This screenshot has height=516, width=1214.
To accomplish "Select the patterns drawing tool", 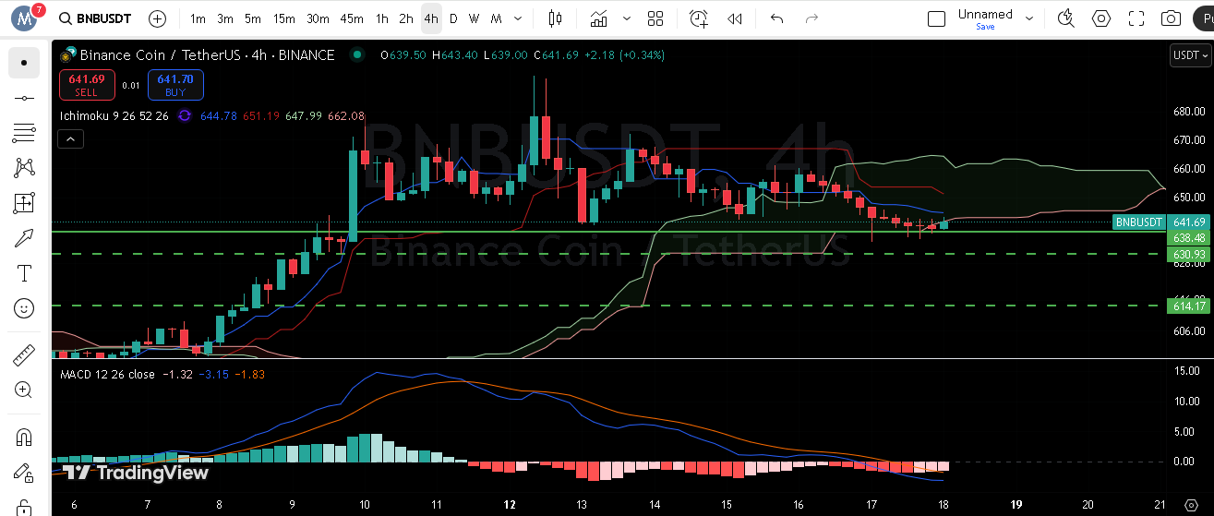I will click(24, 168).
